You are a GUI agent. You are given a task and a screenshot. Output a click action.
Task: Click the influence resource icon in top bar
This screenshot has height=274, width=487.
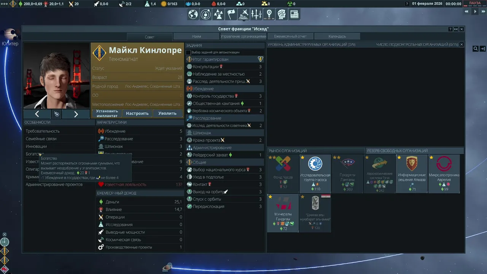(46, 4)
